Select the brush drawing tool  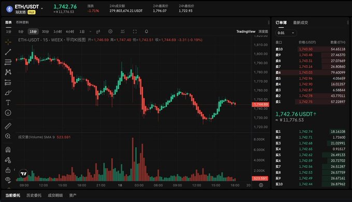point(8,93)
